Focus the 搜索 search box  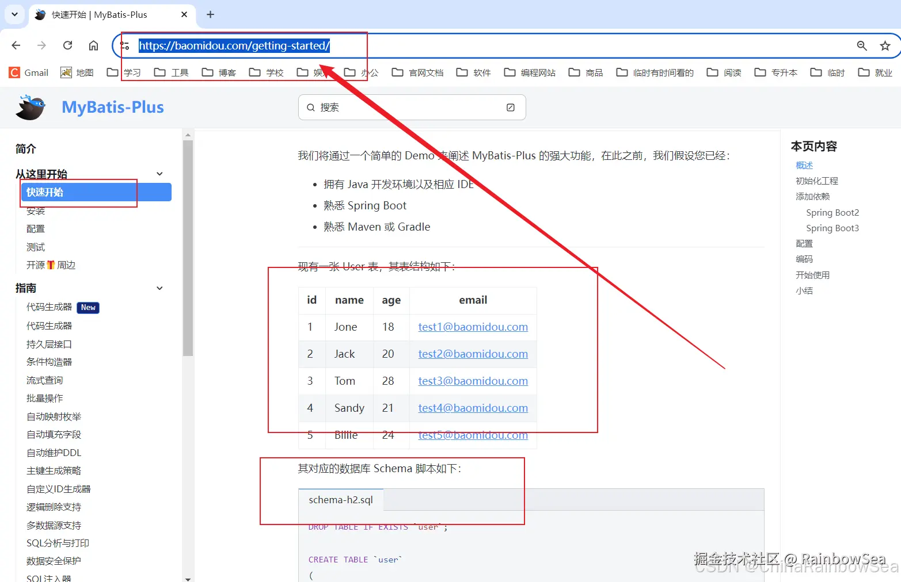412,108
